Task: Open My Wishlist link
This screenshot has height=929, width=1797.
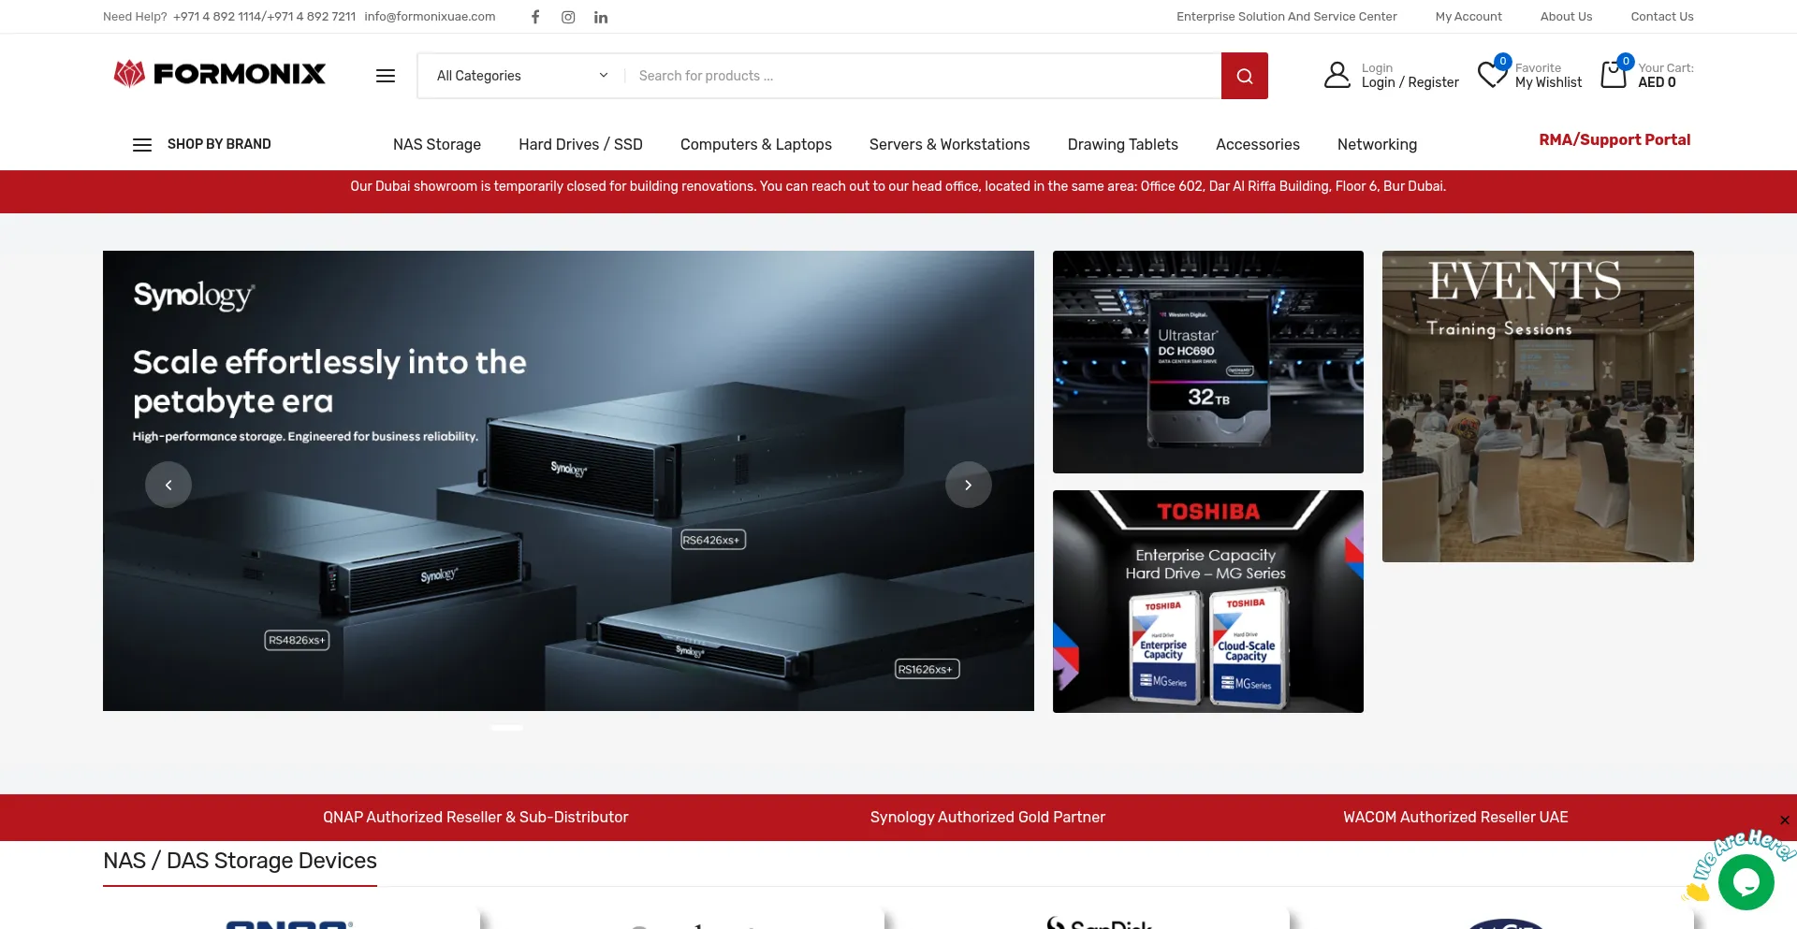Action: click(1548, 82)
